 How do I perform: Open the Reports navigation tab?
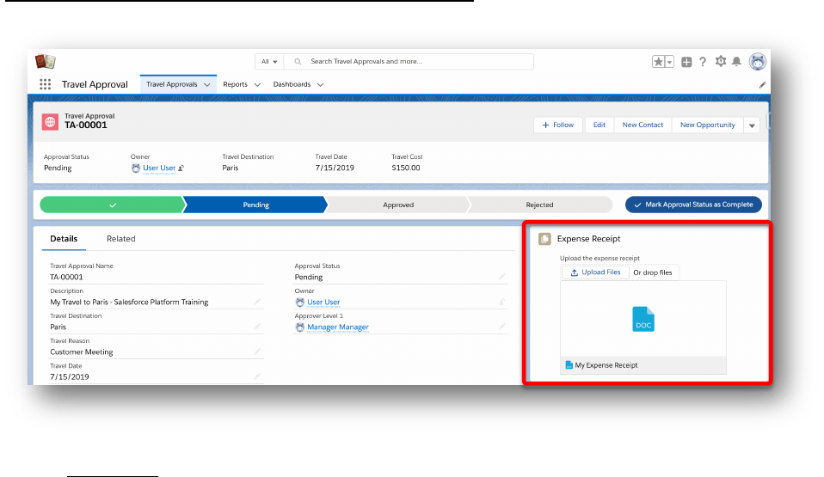pyautogui.click(x=235, y=84)
